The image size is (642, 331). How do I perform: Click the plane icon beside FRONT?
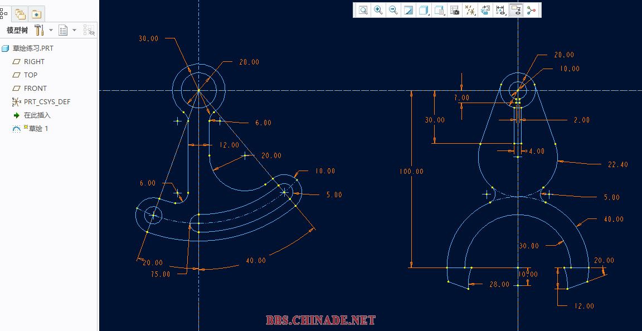pos(16,89)
